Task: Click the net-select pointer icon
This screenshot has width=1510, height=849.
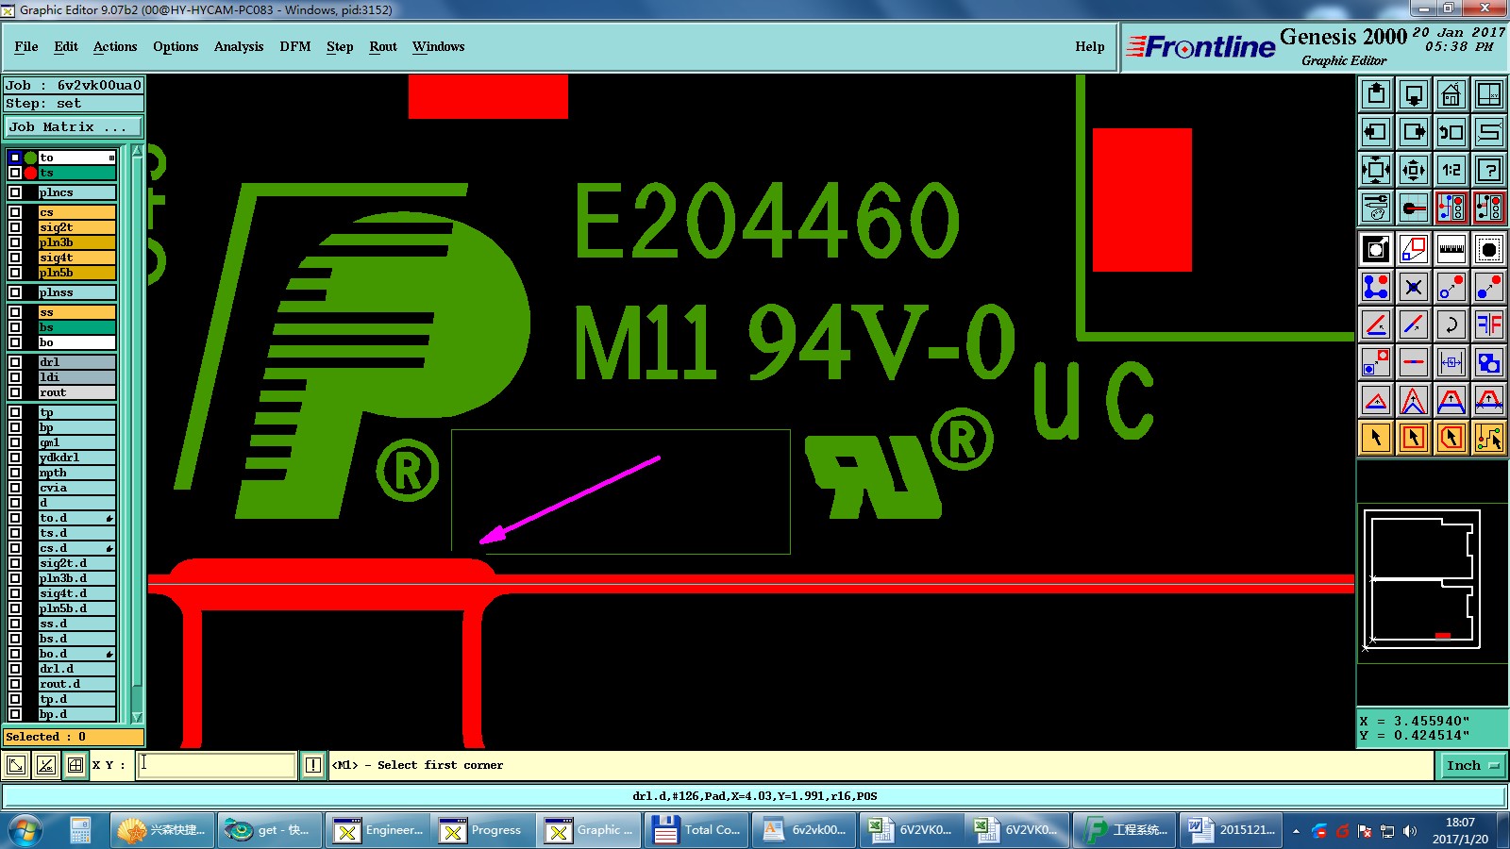Action: click(1489, 438)
